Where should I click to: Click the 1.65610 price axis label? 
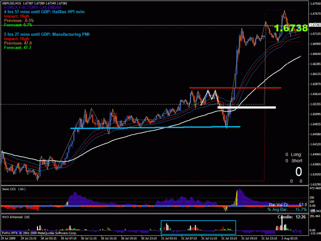315,94
